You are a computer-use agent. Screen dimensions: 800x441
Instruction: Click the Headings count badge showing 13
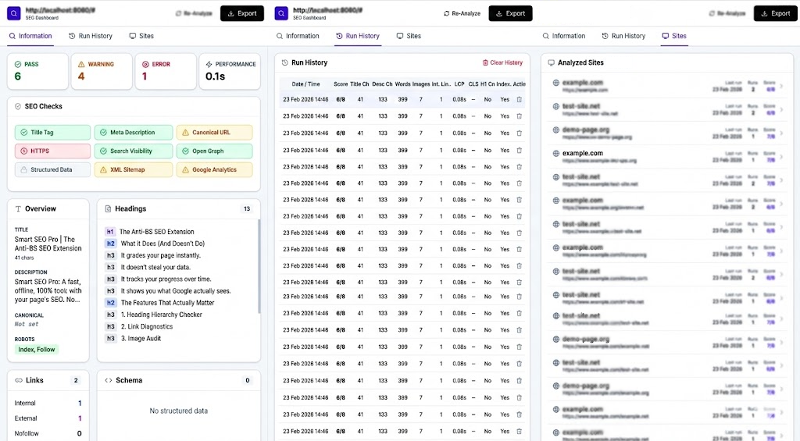coord(247,209)
